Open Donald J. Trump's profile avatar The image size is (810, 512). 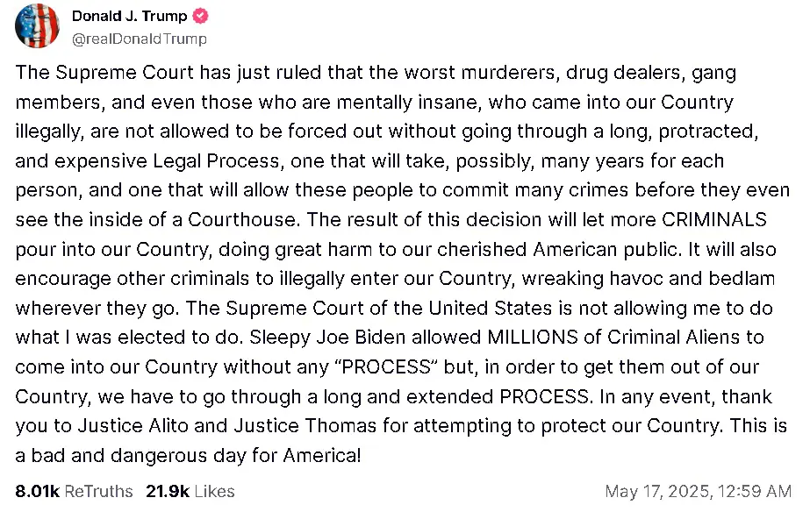click(37, 25)
